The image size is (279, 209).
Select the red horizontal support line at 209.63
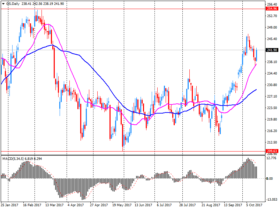pos(133,152)
